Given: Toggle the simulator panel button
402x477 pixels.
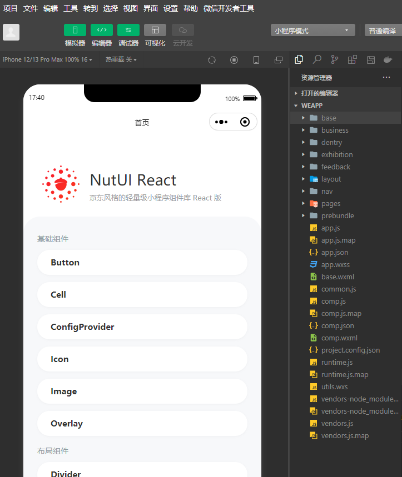Looking at the screenshot, I should [x=75, y=30].
